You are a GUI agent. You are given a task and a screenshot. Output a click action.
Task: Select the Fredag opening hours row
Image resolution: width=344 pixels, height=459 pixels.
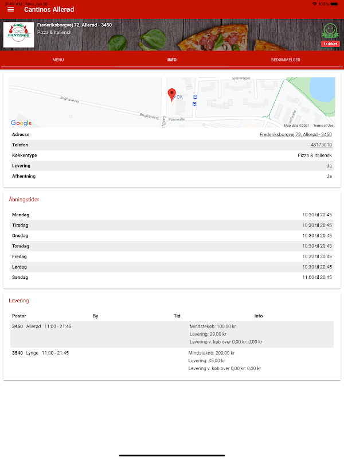coord(172,256)
